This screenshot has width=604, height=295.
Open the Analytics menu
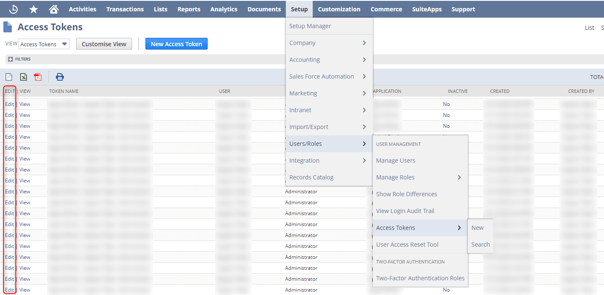pos(224,9)
